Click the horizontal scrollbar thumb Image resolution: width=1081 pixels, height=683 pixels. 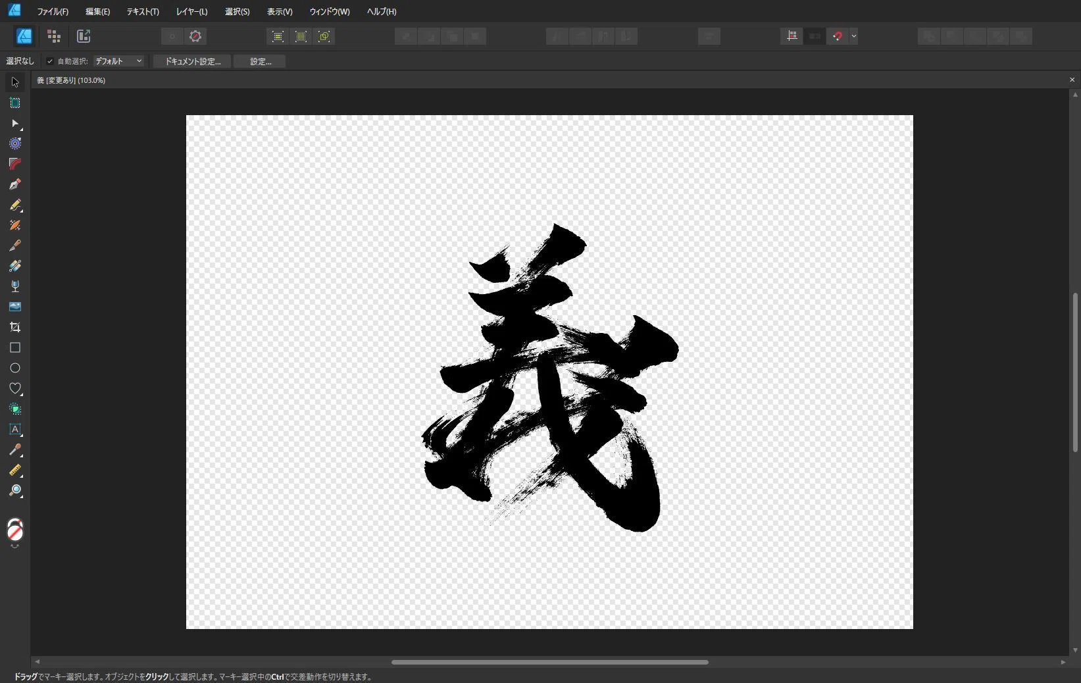click(549, 662)
